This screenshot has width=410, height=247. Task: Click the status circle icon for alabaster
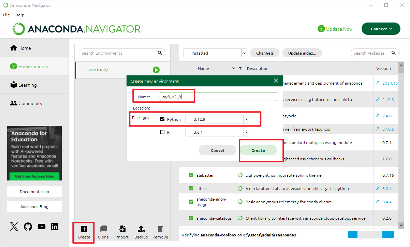pos(240,175)
